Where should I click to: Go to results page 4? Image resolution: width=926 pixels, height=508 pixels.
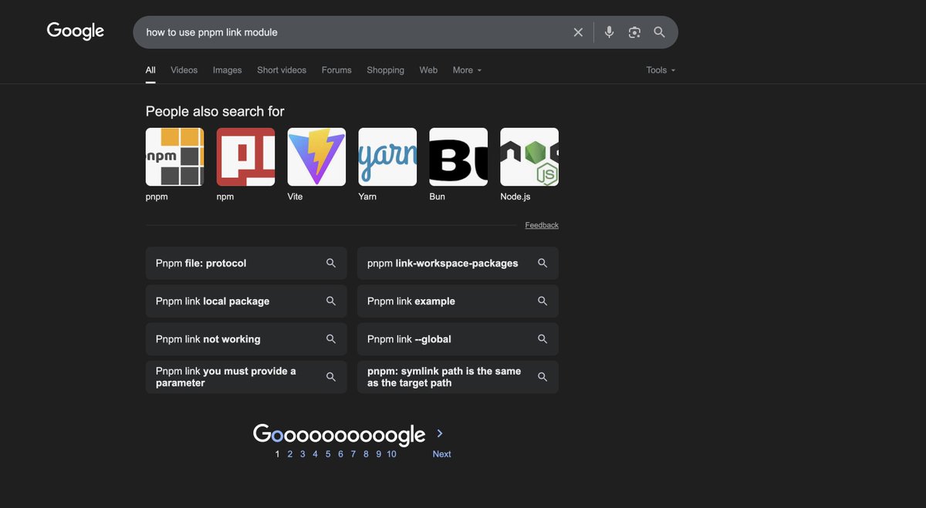315,454
